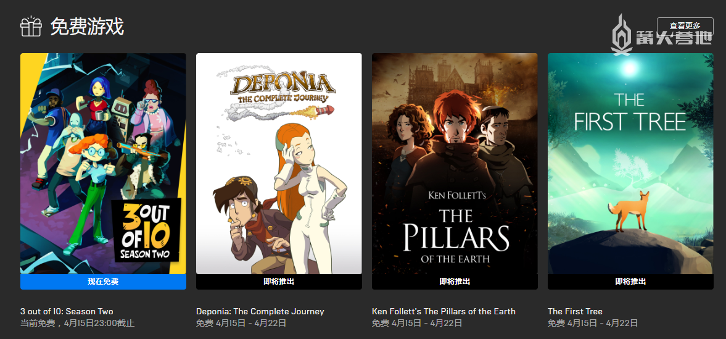
Task: Select Deponia The Complete Journey cover art
Action: 279,163
